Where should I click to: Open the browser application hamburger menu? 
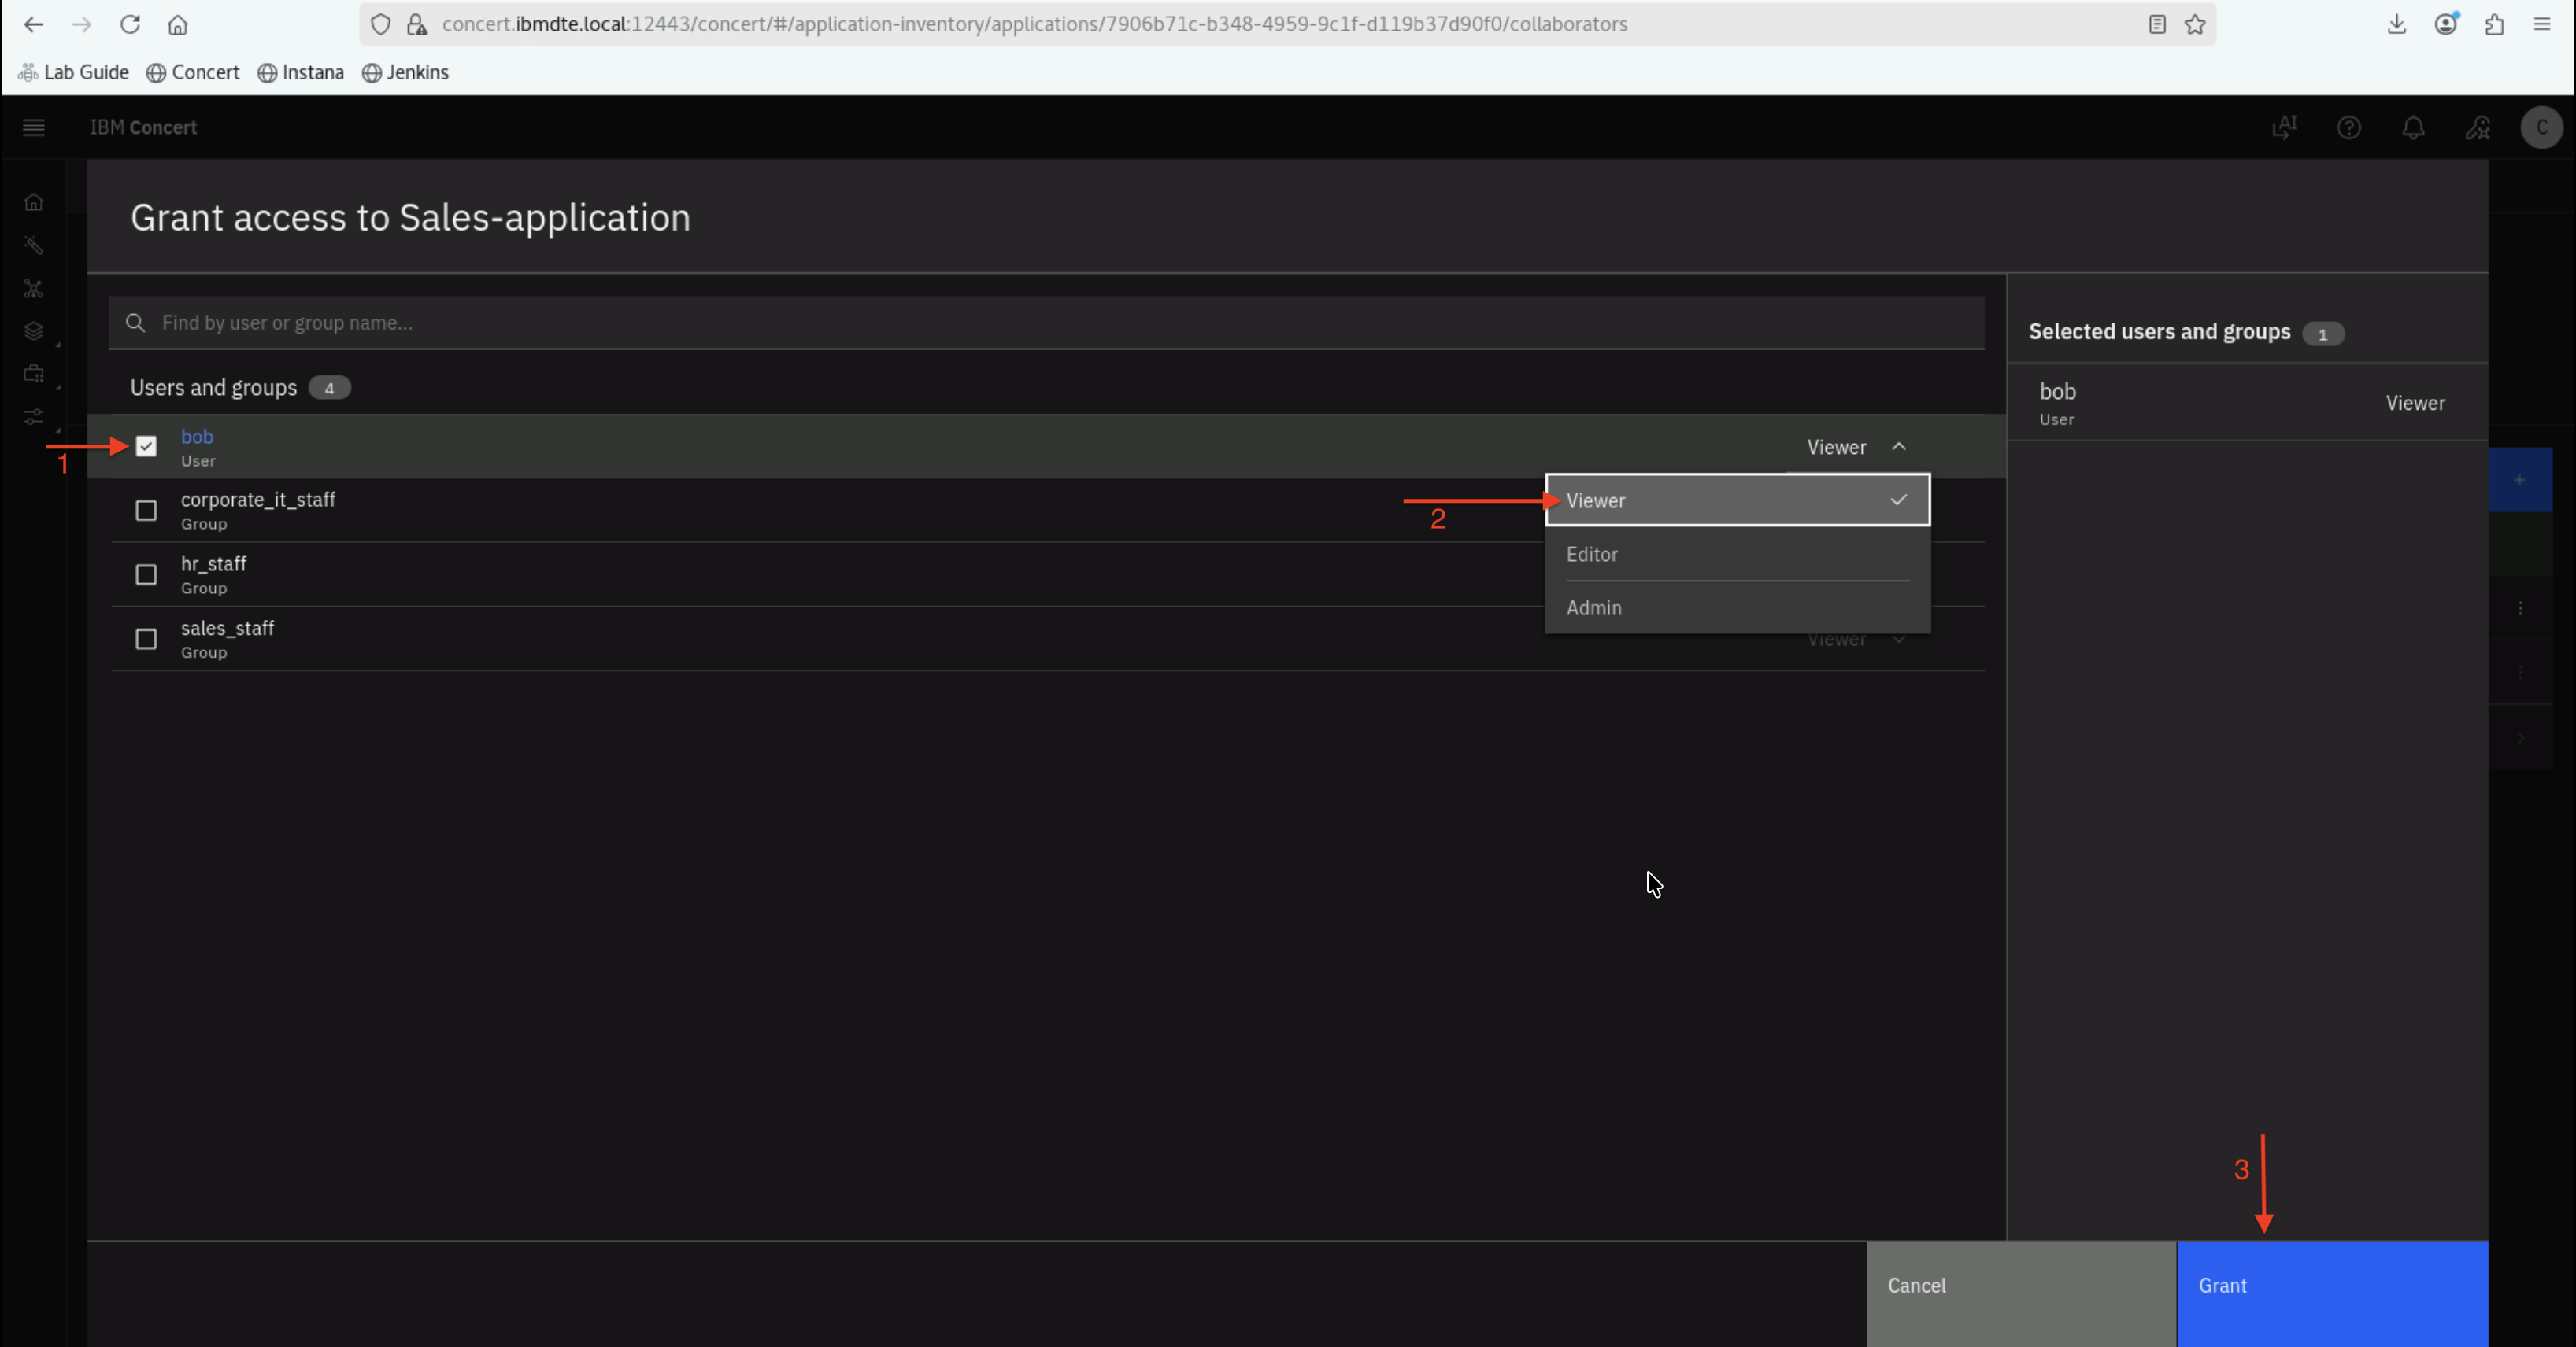[x=2542, y=24]
